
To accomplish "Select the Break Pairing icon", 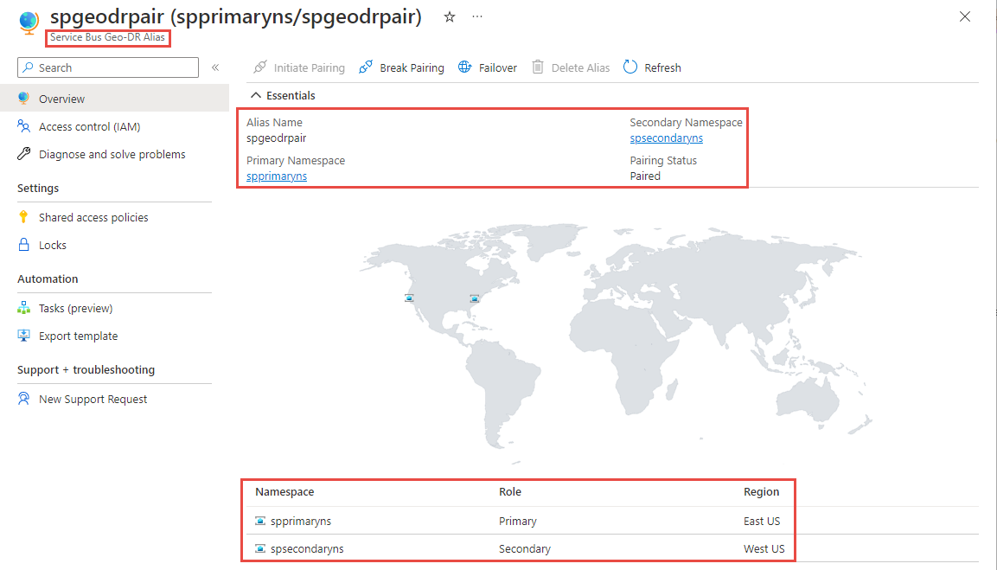I will pos(367,67).
